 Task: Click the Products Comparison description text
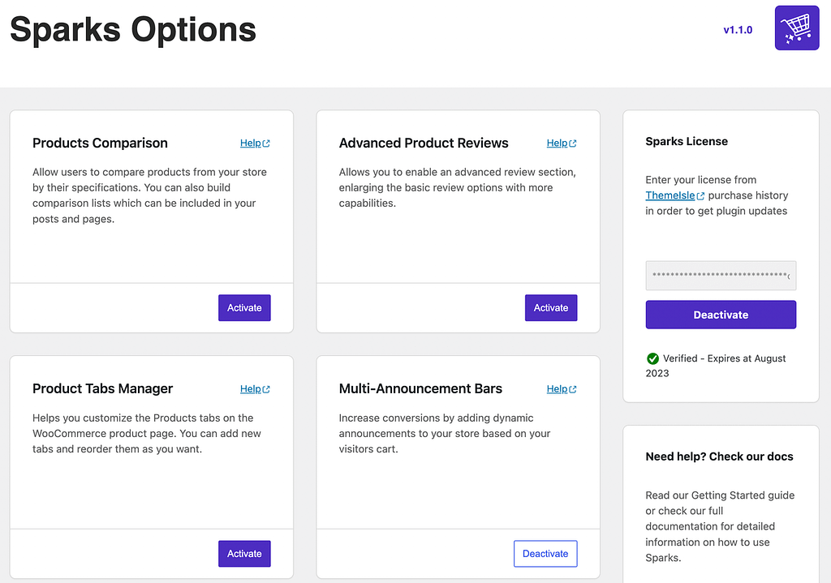(x=149, y=195)
